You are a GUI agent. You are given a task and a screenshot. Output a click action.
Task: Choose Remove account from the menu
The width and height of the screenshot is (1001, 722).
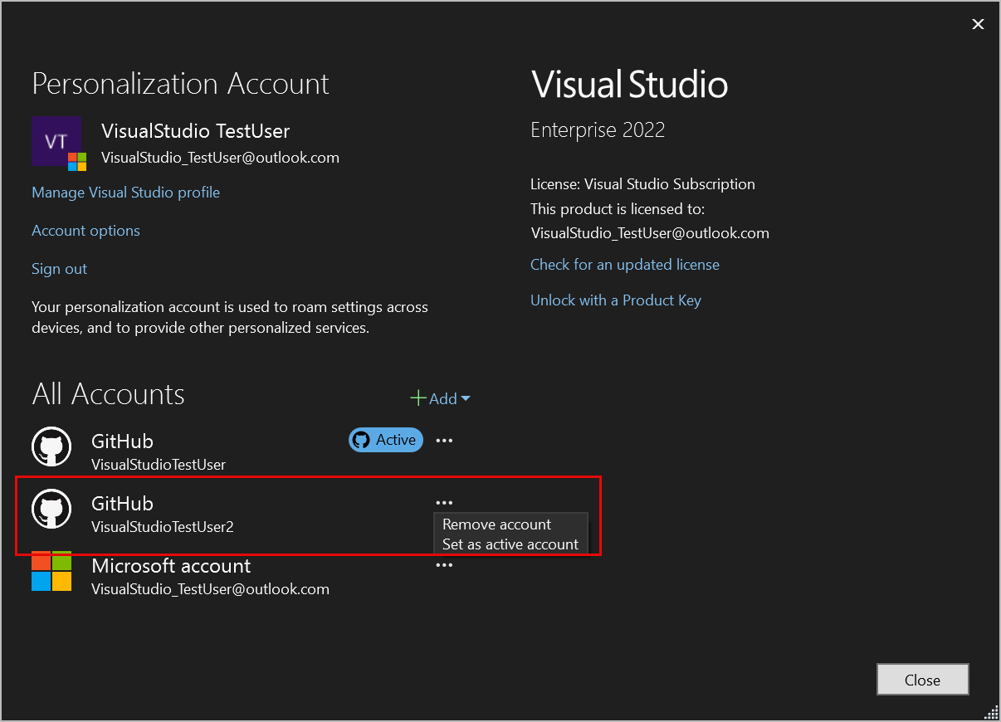click(x=497, y=524)
